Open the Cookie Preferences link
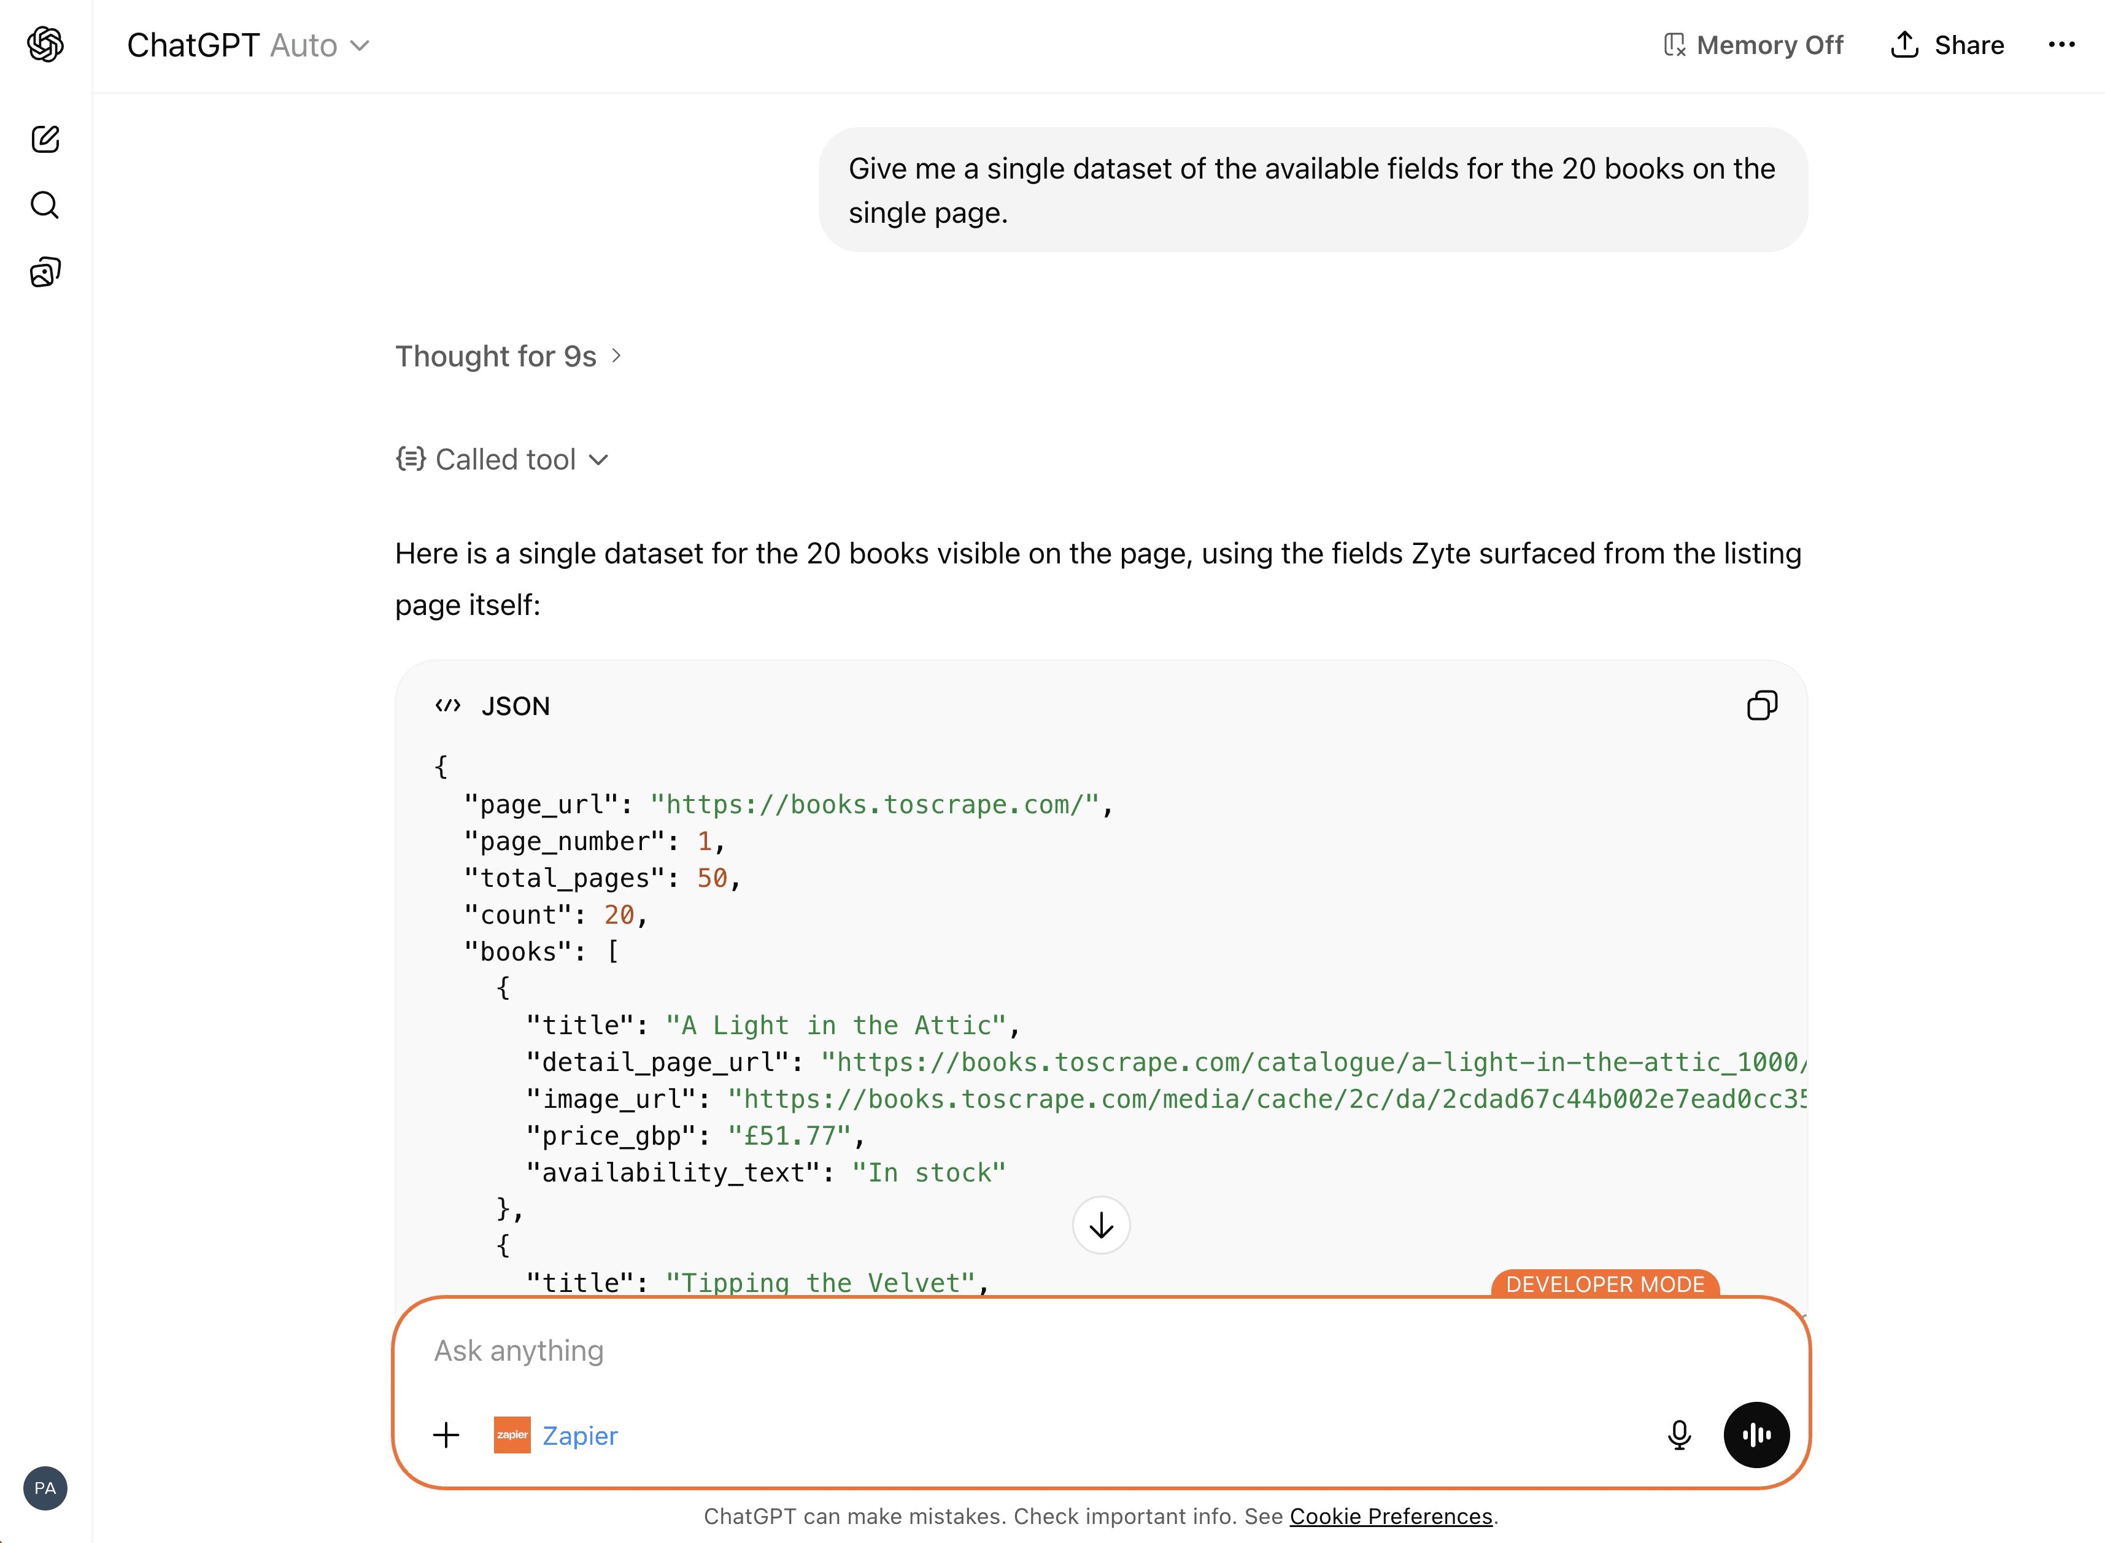The width and height of the screenshot is (2105, 1543). (1391, 1517)
